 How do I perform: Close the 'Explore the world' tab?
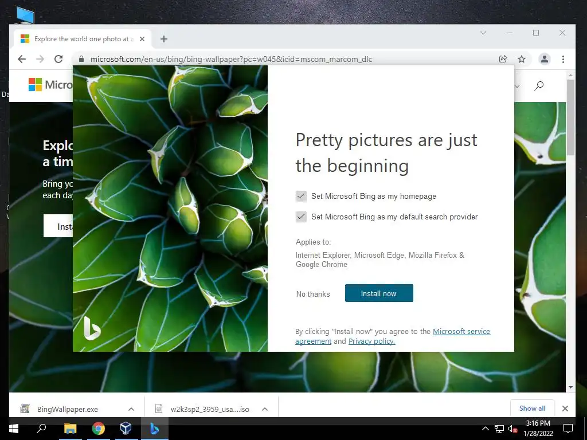[142, 39]
